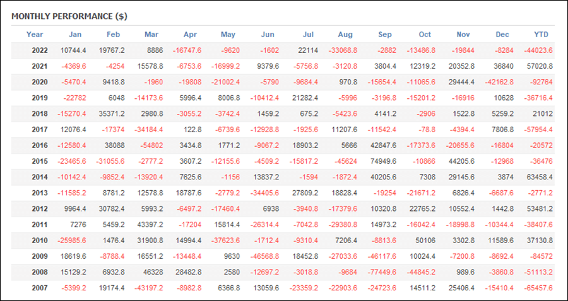Select the 2012 year row label
This screenshot has width=568, height=301.
coord(40,209)
